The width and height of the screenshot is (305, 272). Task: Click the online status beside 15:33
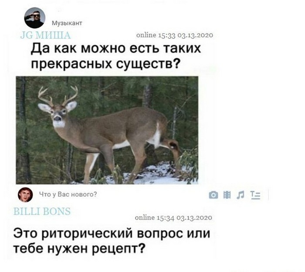(x=146, y=35)
